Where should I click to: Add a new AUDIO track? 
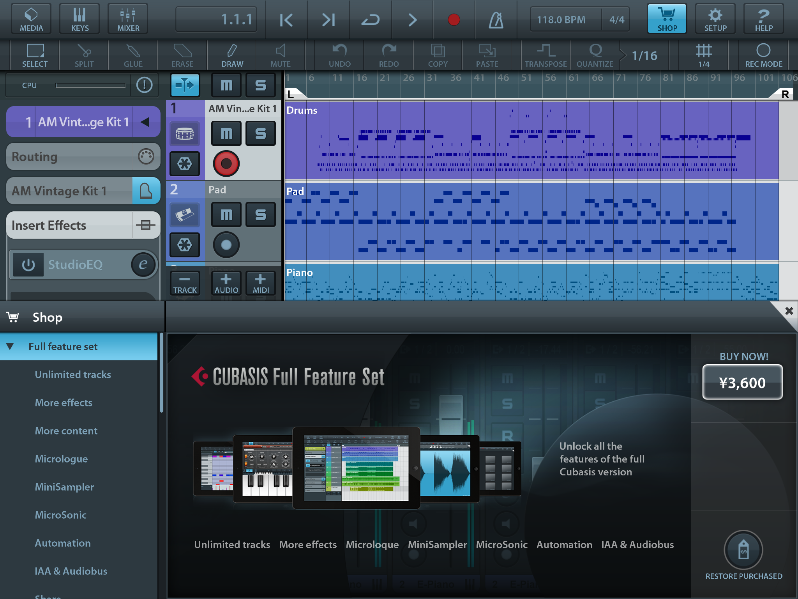click(226, 284)
